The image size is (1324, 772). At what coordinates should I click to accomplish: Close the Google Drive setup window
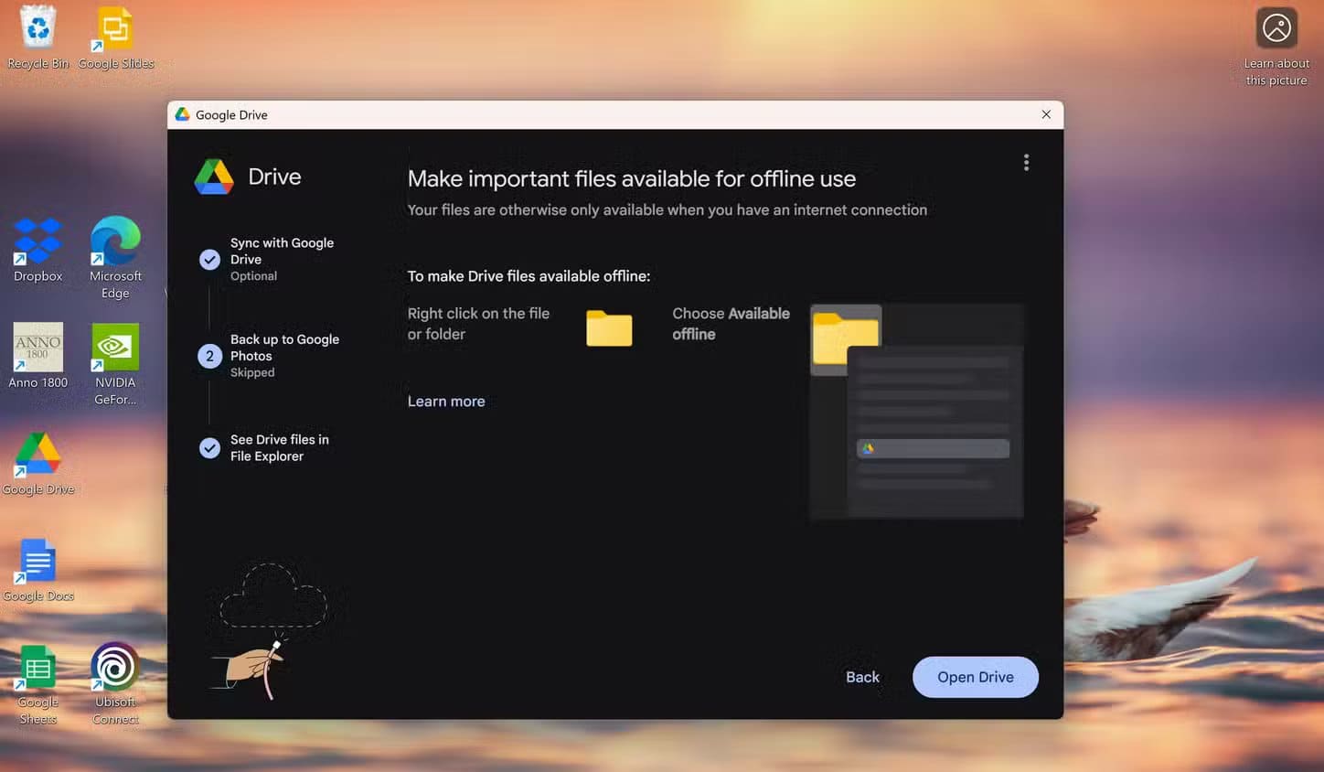point(1046,114)
